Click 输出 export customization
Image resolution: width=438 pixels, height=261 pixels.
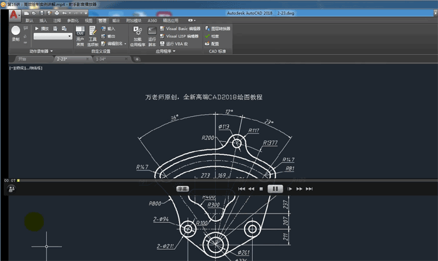[x=108, y=36]
